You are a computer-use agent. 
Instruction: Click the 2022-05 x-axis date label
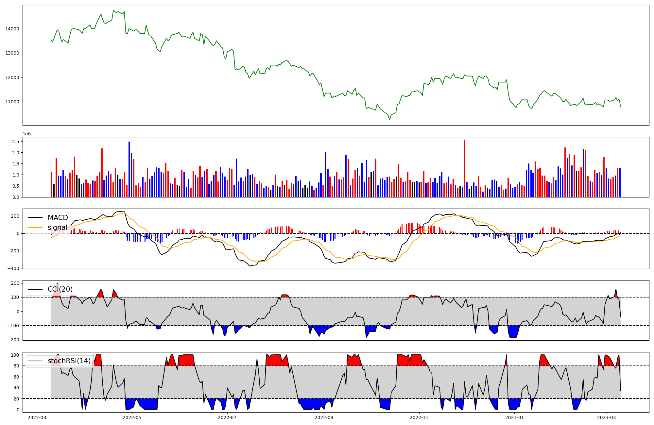(132, 417)
